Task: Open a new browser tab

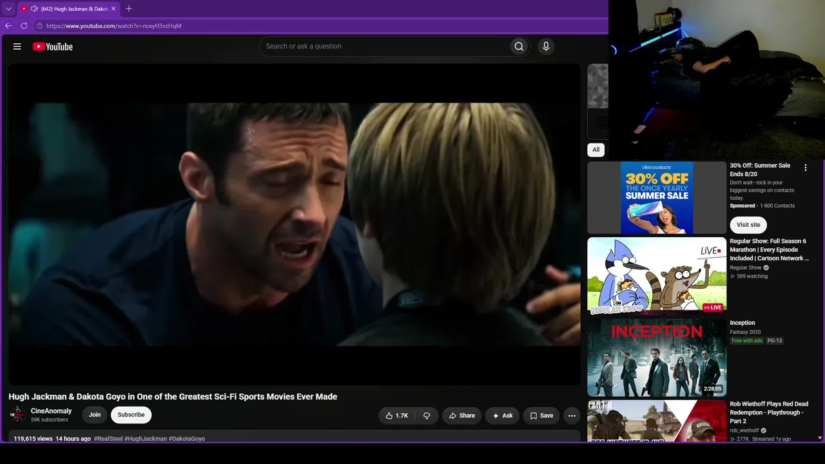Action: (129, 9)
